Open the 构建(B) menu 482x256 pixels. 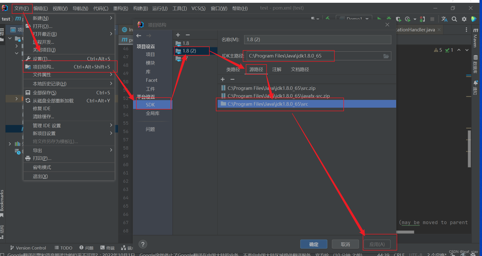pos(140,8)
